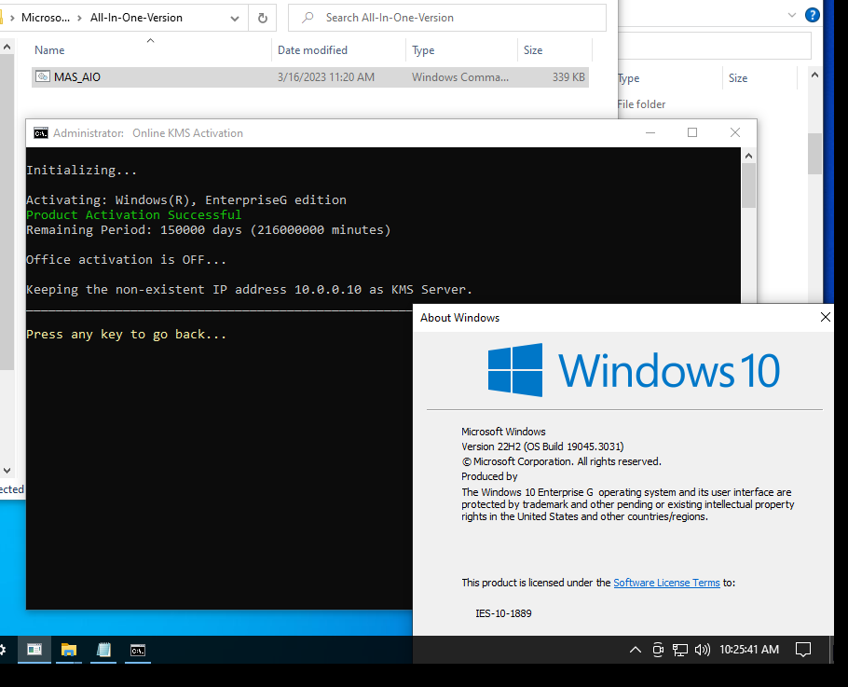Open File Explorer from taskbar
The image size is (848, 687).
pyautogui.click(x=69, y=650)
